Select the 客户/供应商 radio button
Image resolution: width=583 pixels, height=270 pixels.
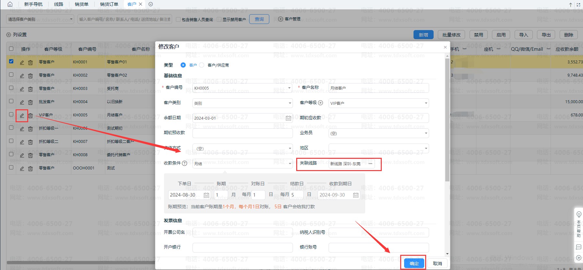pyautogui.click(x=202, y=65)
